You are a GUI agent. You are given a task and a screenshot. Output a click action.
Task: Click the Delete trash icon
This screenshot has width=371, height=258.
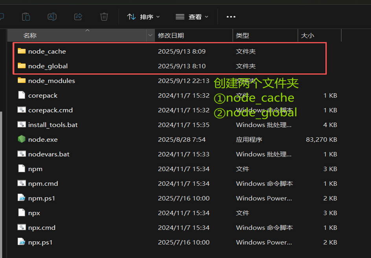pyautogui.click(x=104, y=17)
